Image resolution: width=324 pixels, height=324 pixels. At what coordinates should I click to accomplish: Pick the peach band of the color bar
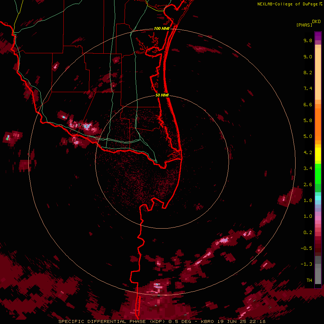pos(318,73)
